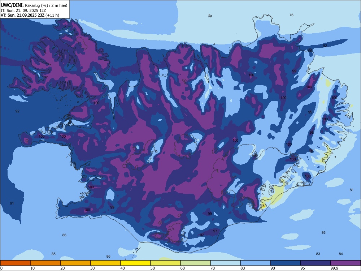The image size is (361, 271).
Task: Click the '91' humidity value on the map
Action: tap(12, 203)
